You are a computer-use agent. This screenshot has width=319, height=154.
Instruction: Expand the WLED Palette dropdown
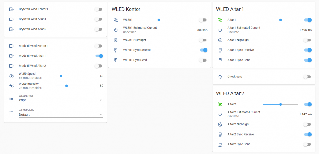point(61,115)
